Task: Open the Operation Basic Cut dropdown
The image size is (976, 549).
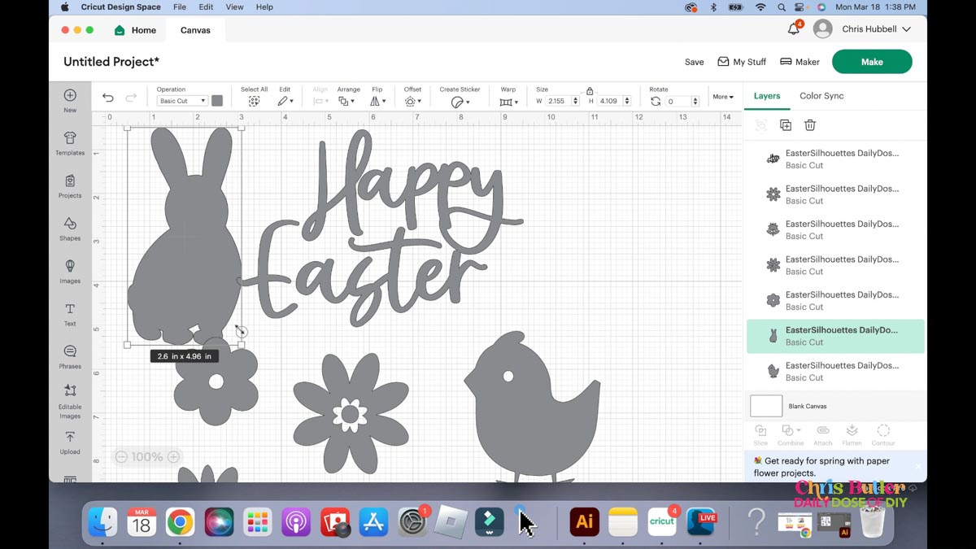Action: tap(182, 101)
